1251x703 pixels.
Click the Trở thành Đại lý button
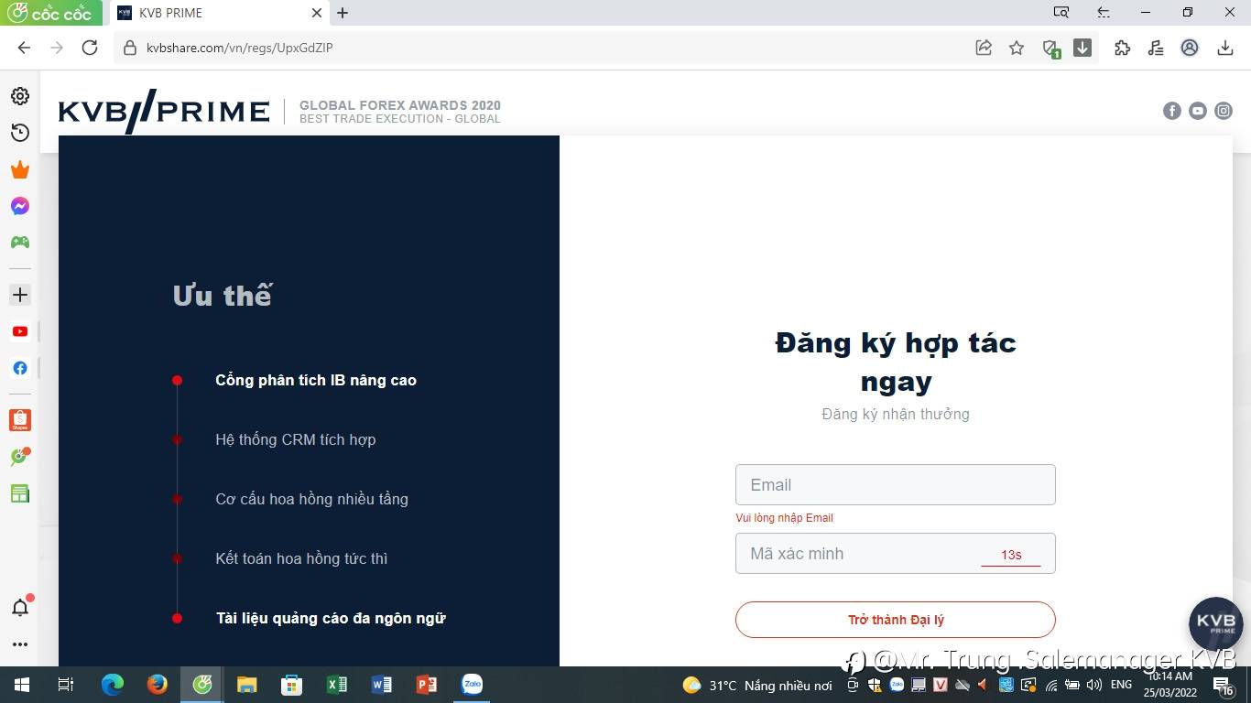coord(896,620)
